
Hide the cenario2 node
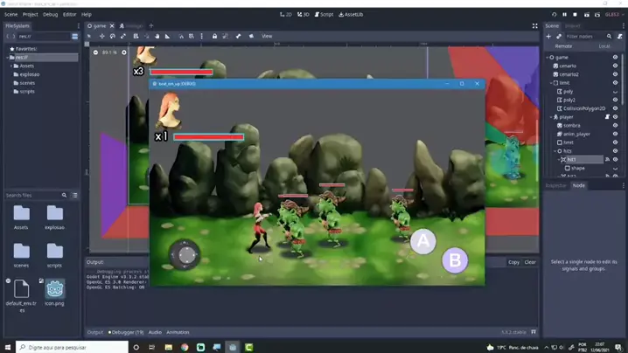[x=615, y=74]
